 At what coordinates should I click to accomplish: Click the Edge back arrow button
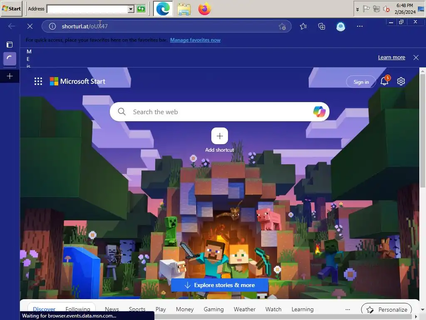[11, 26]
